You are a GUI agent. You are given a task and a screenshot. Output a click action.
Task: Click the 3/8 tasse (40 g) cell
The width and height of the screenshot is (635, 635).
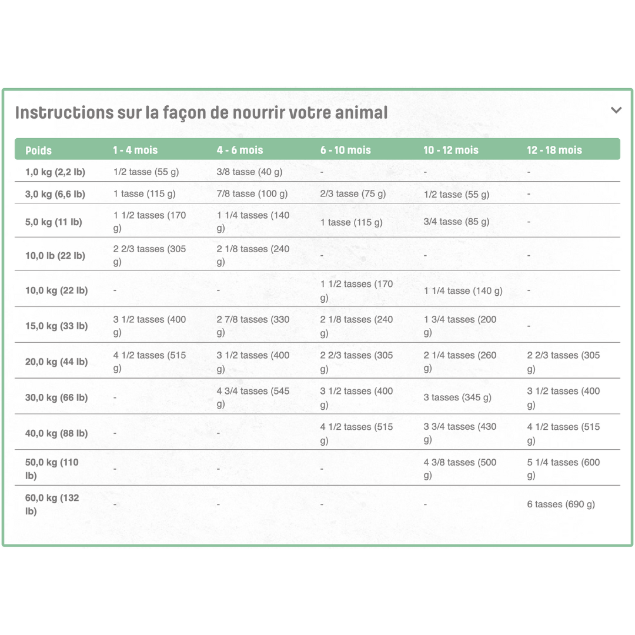coord(249,172)
